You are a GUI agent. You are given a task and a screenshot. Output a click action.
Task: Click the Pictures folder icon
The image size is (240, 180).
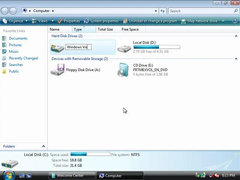click(x=4, y=45)
